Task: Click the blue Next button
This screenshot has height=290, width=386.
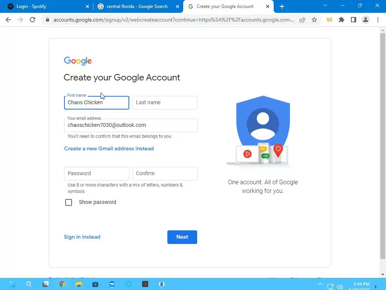Action: (x=182, y=237)
